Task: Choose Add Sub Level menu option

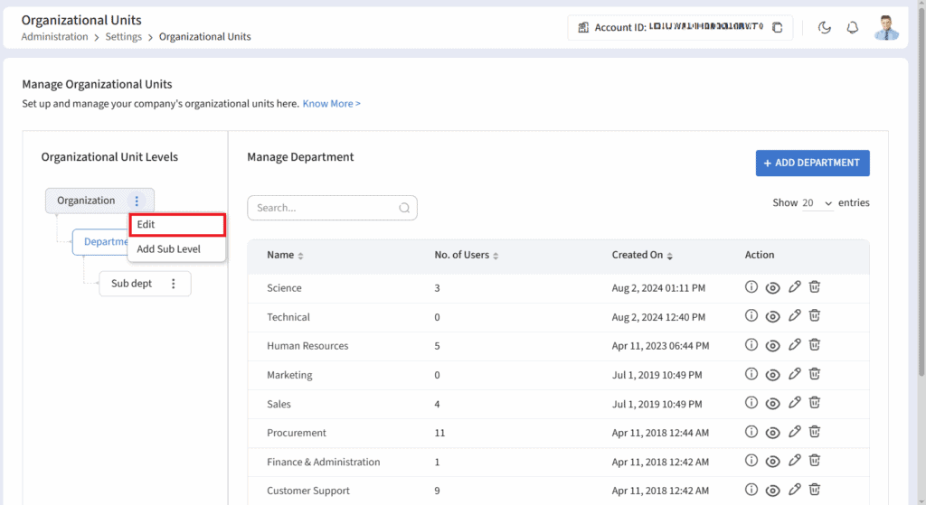Action: [169, 249]
